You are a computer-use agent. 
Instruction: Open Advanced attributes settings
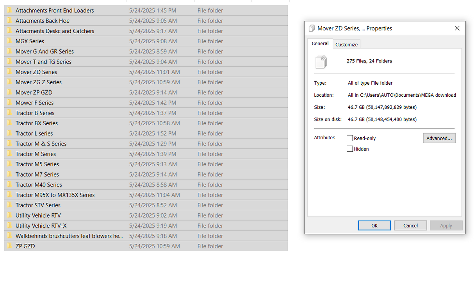[439, 138]
